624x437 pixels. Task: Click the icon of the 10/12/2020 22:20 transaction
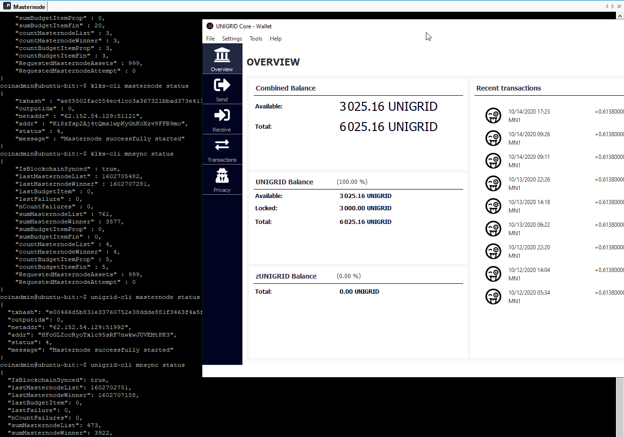(493, 251)
